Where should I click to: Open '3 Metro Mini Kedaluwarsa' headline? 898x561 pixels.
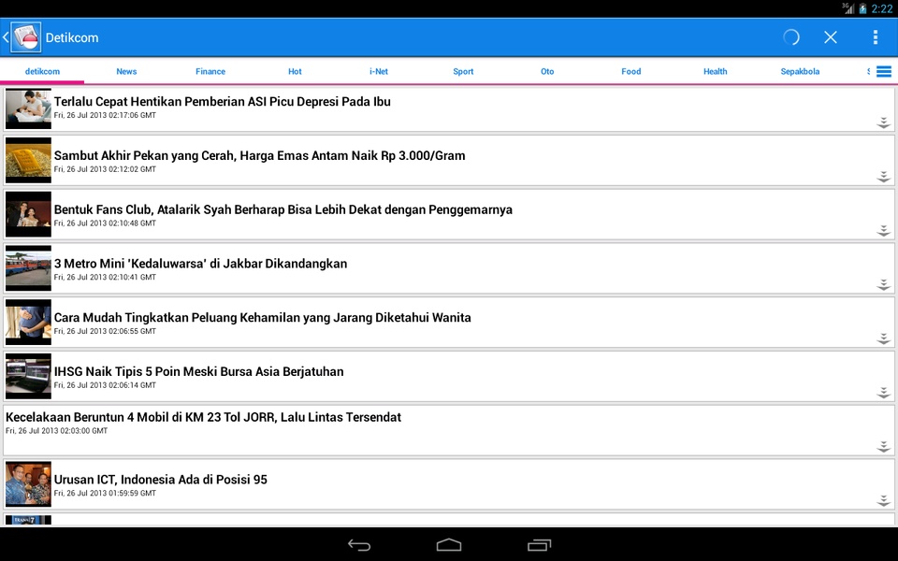(x=200, y=264)
